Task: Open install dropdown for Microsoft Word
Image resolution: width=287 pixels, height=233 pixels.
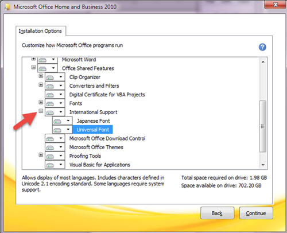Action: point(48,60)
